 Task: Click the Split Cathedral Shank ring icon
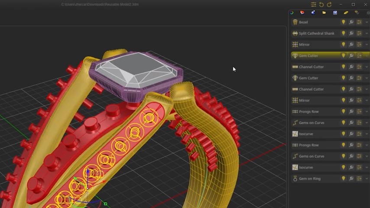[295, 33]
